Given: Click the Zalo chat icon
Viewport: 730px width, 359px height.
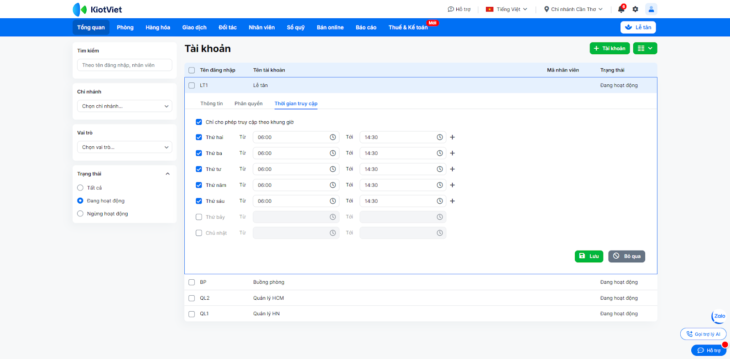Looking at the screenshot, I should tap(719, 316).
